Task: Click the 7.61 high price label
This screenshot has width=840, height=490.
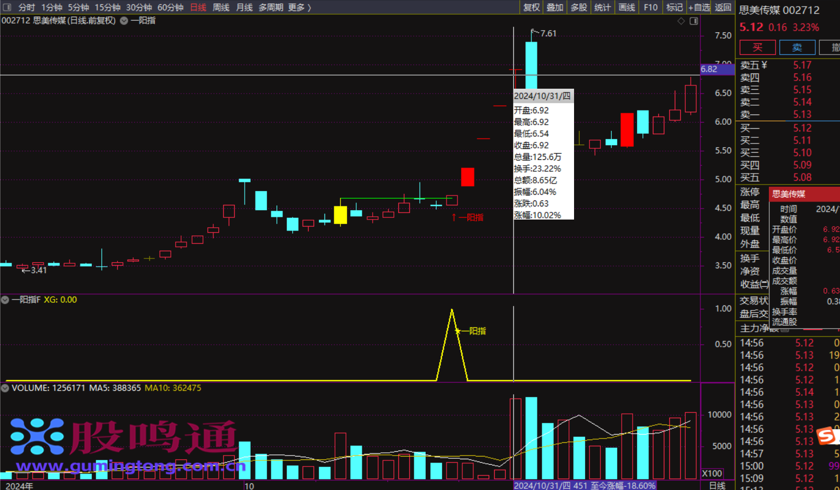Action: 548,33
